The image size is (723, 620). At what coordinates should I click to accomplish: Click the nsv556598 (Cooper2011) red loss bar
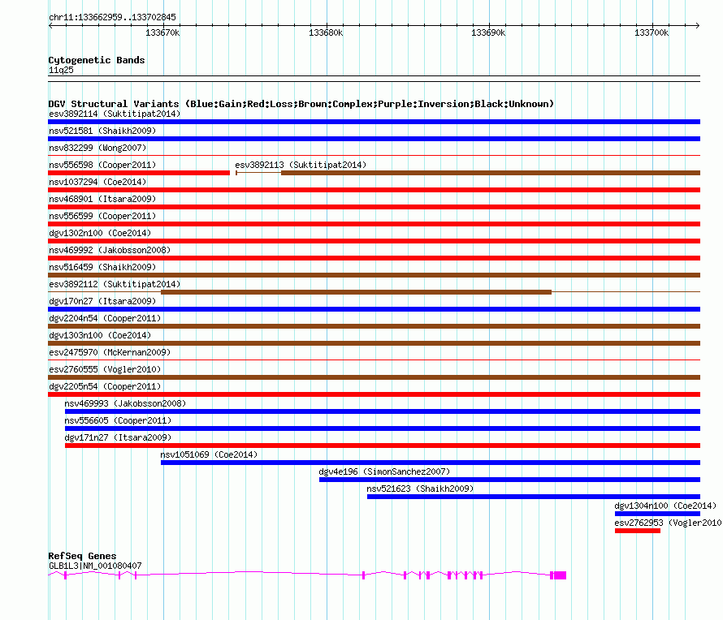pyautogui.click(x=139, y=173)
